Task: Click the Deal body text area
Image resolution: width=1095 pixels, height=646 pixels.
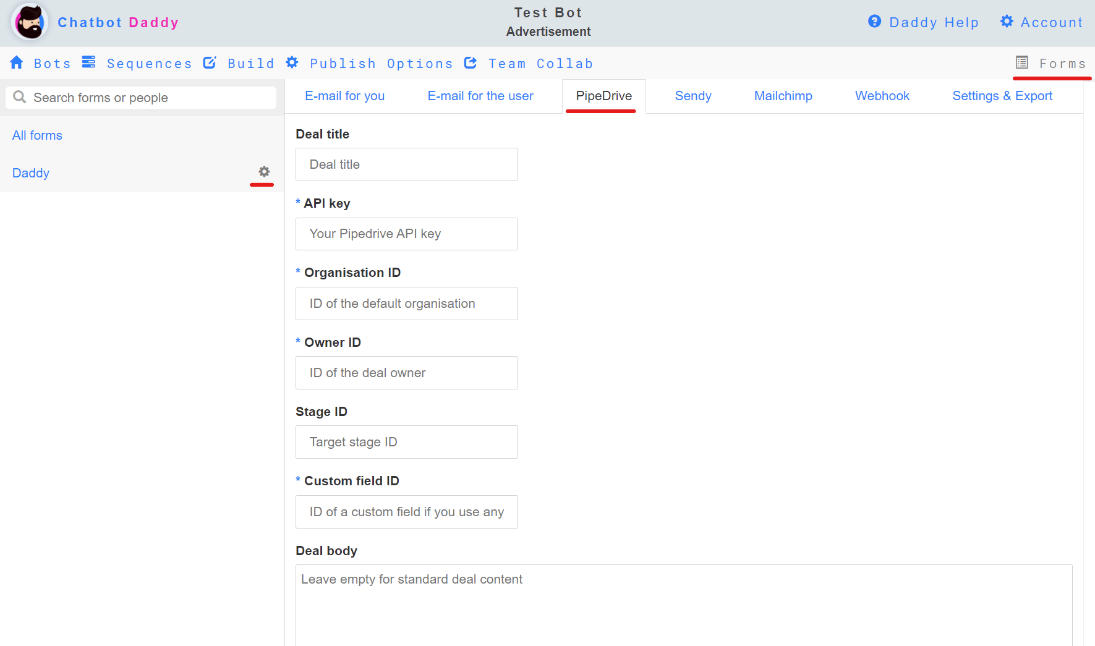Action: 684,605
